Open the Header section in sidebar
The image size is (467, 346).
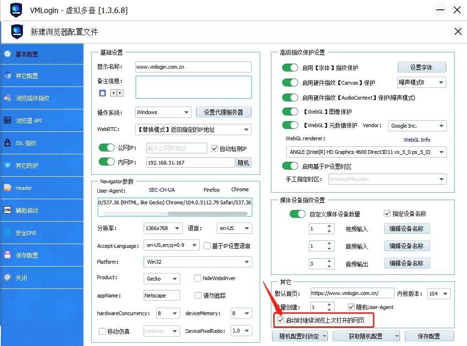click(23, 188)
